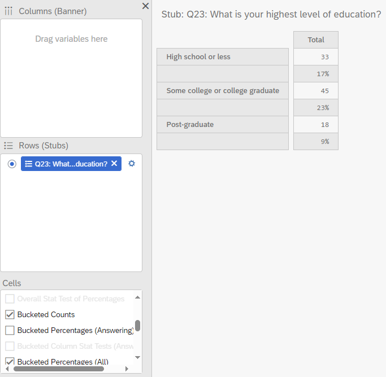
Task: Enable Bucketed Percentages (Answering) checkbox
Action: [10, 330]
